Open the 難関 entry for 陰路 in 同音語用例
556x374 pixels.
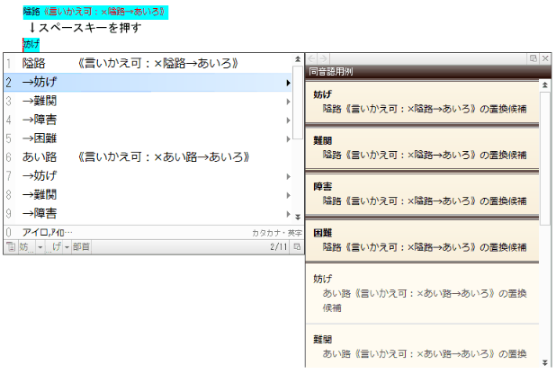coord(422,148)
